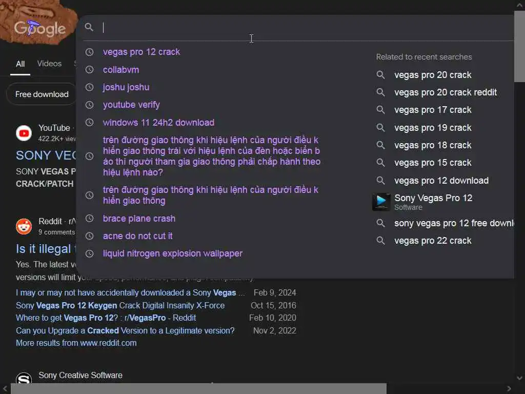Select the related search 'vegas pro 18 crack'

[433, 145]
